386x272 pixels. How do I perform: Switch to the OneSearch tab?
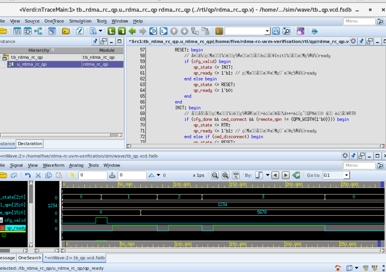29,258
